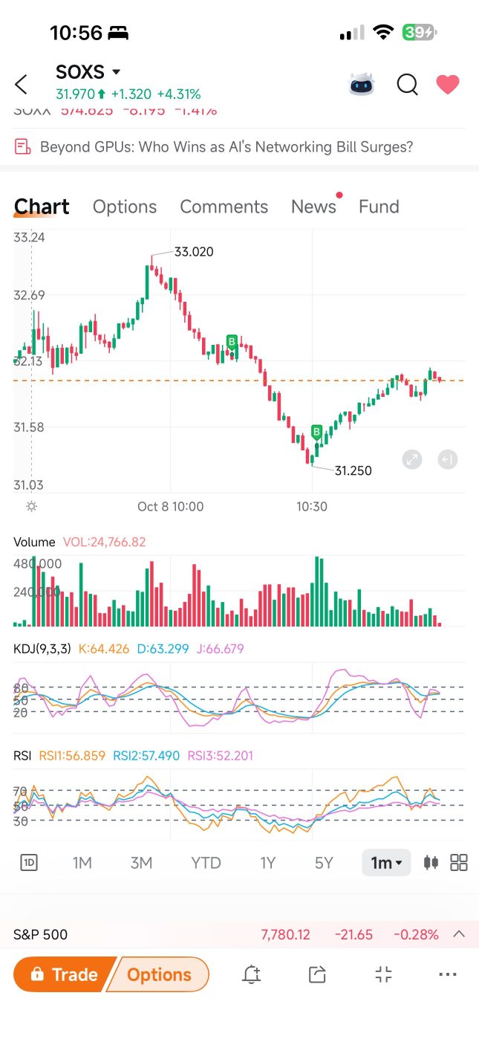This screenshot has width=479, height=1039.
Task: Tap the RSI1:56.859 value
Action: 72,756
